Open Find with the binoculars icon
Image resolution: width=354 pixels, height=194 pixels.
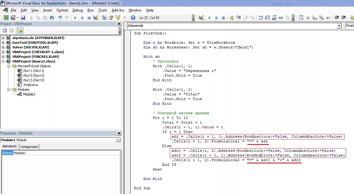[x=51, y=18]
